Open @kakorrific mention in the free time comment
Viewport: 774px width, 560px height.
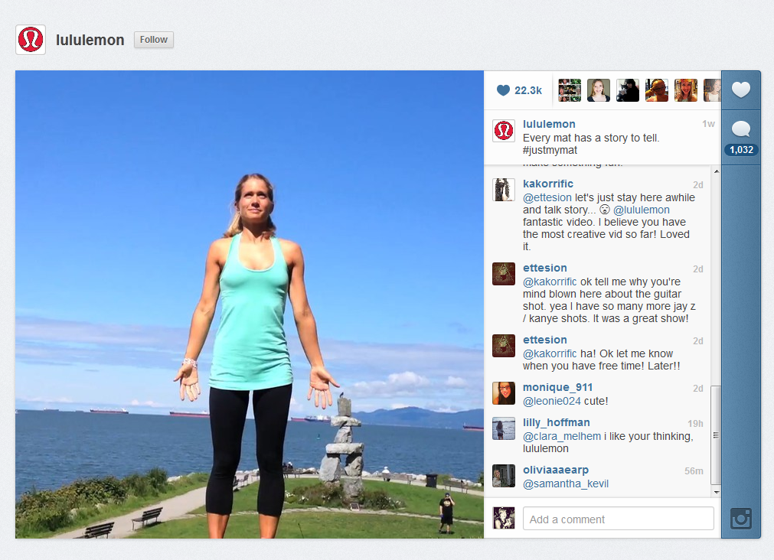(550, 354)
